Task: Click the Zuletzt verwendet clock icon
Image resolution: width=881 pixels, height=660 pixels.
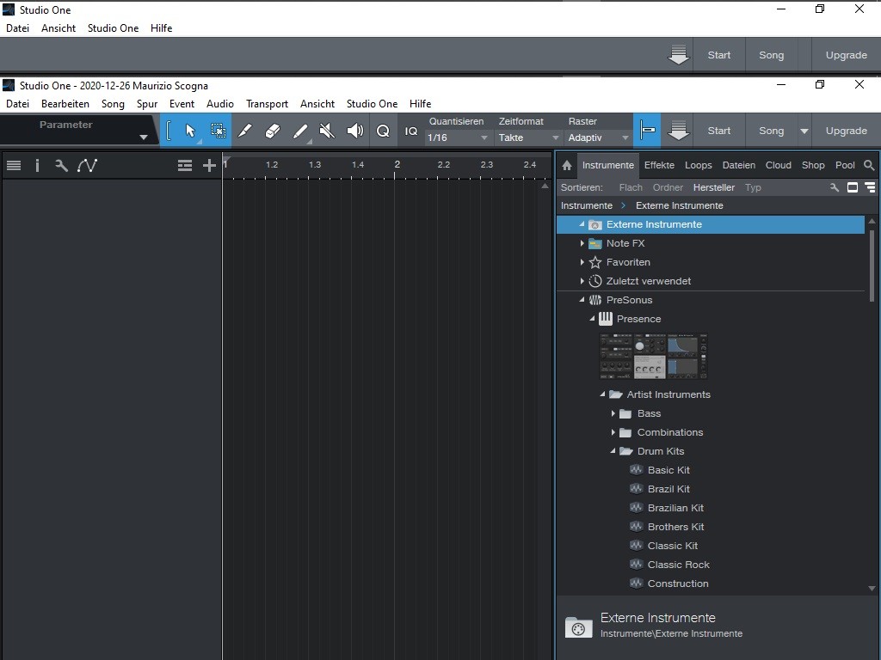Action: pos(595,281)
